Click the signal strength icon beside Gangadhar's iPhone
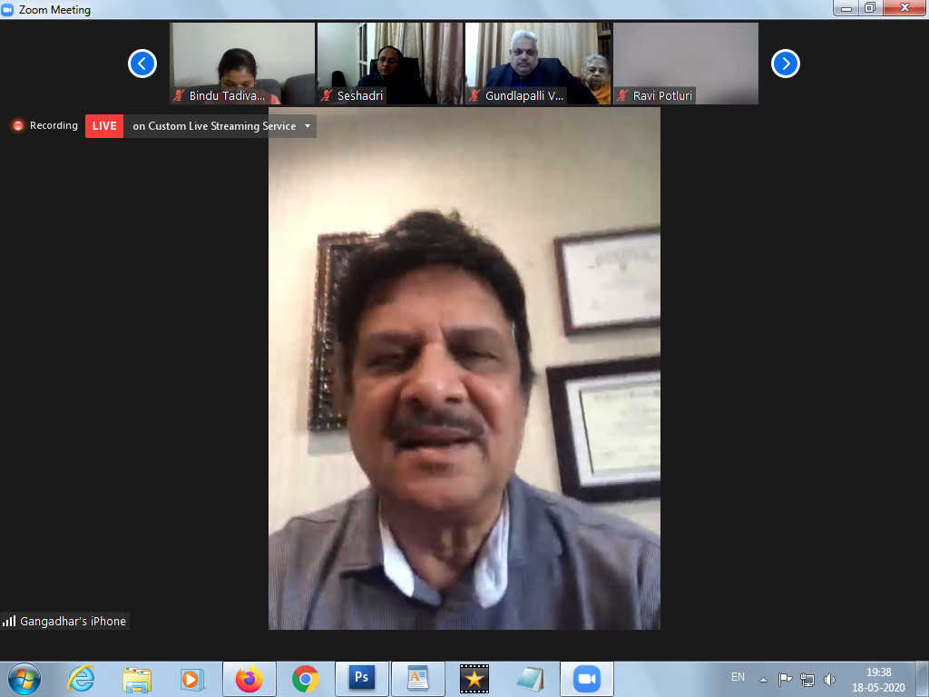The image size is (929, 697). pyautogui.click(x=9, y=622)
